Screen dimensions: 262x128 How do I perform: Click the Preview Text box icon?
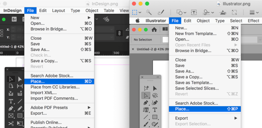click(x=194, y=12)
